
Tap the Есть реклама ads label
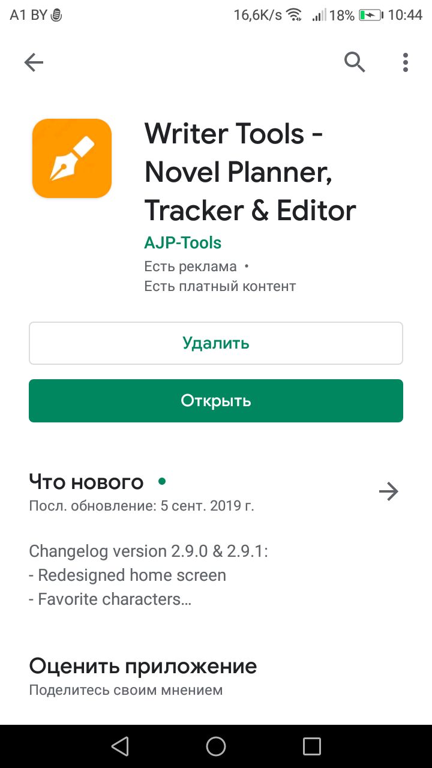pos(190,266)
